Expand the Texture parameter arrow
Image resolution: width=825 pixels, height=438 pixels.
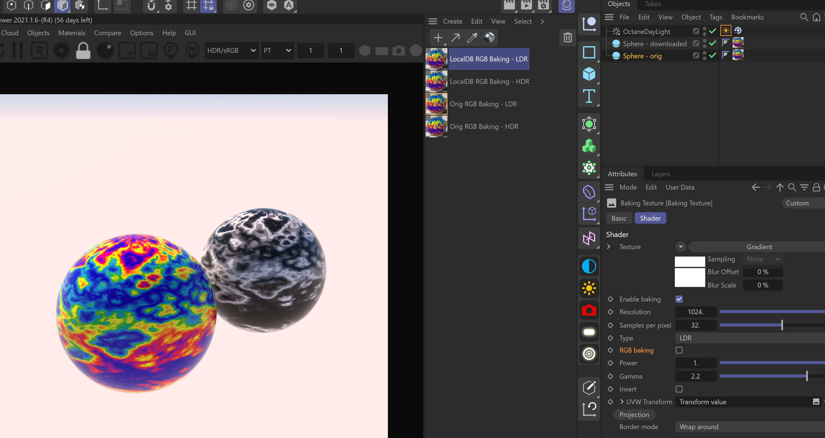coord(609,247)
